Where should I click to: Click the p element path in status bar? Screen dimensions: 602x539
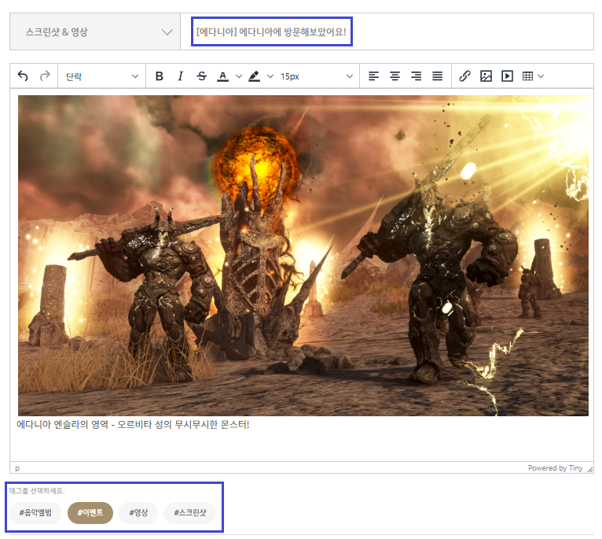(x=17, y=468)
